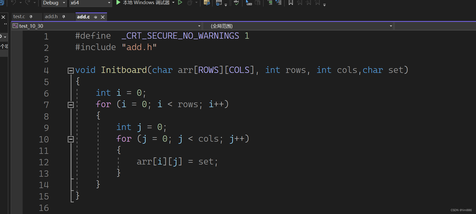476x214 pixels.
Task: Open the toolbar overflow options arrow
Action: coord(324,5)
